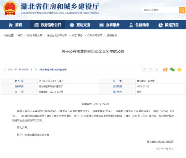Open 住建动态 in the navigation bar
The width and height of the screenshot is (186, 158).
139,25
